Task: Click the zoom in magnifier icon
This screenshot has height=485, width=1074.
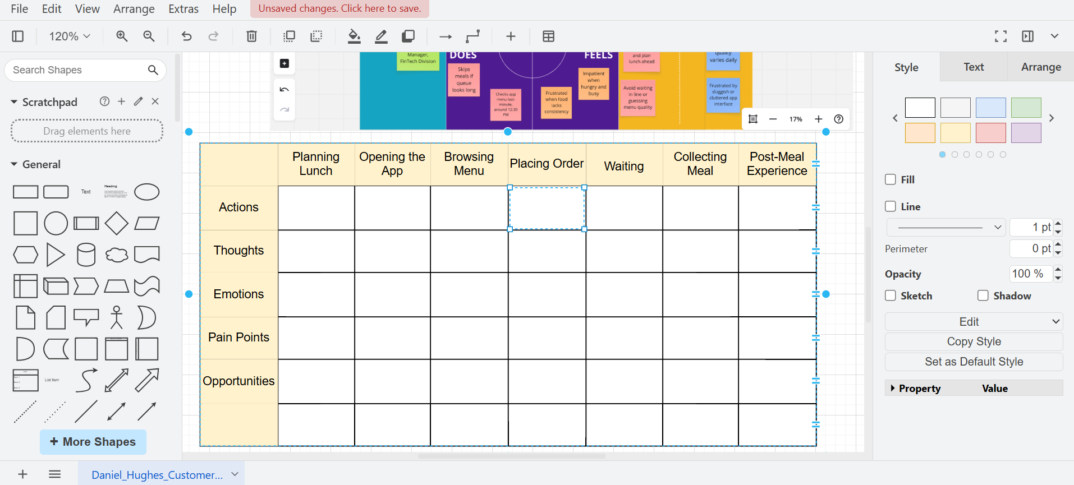Action: tap(122, 36)
